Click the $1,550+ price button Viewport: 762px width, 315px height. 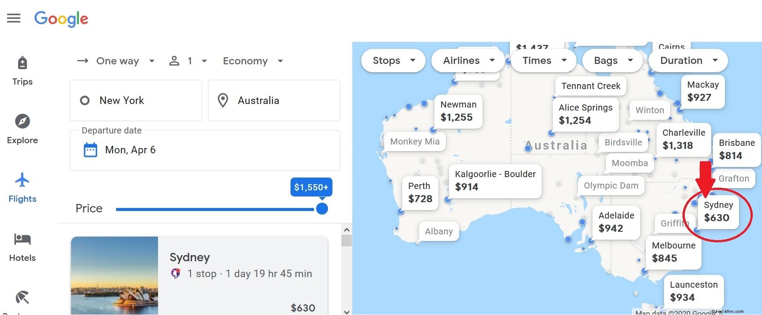click(311, 187)
